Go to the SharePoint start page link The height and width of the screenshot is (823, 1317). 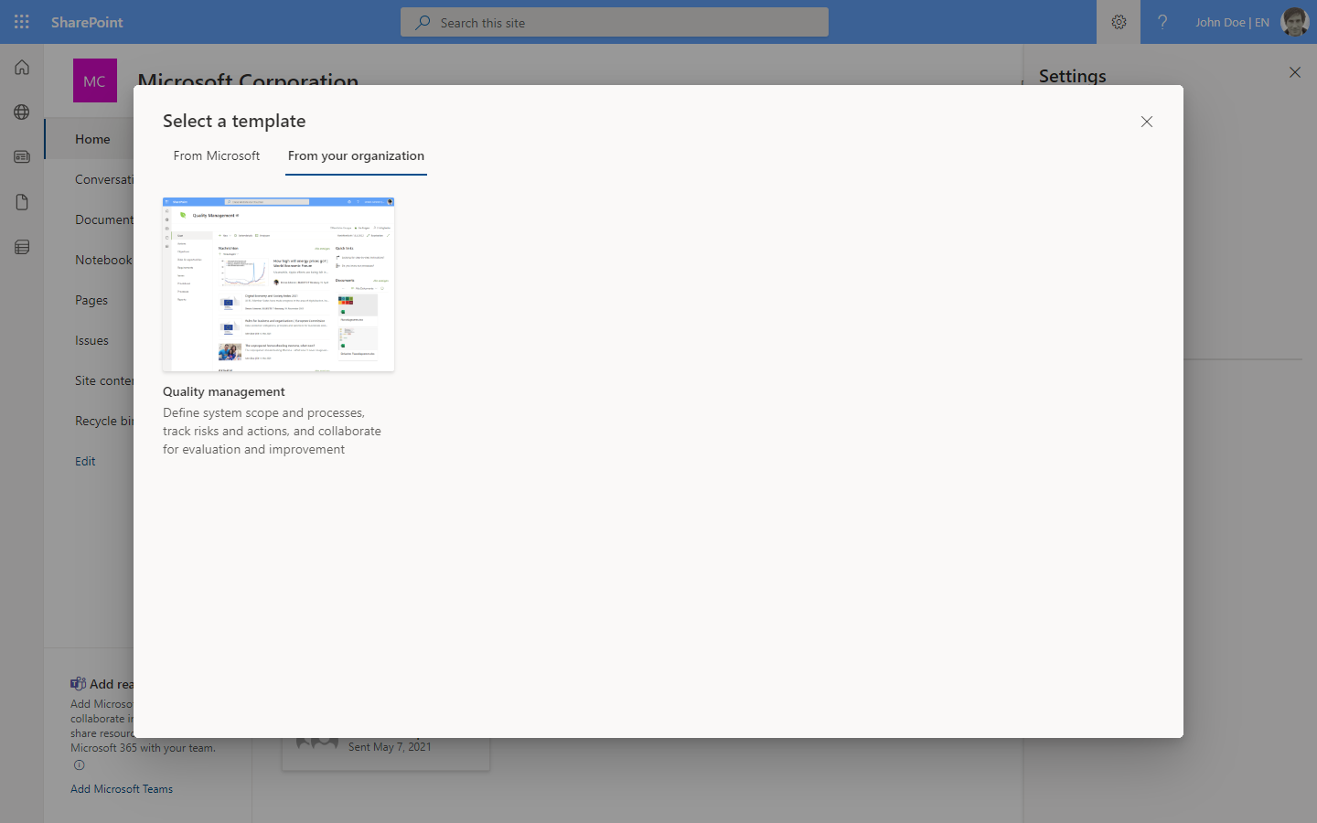[x=87, y=22]
